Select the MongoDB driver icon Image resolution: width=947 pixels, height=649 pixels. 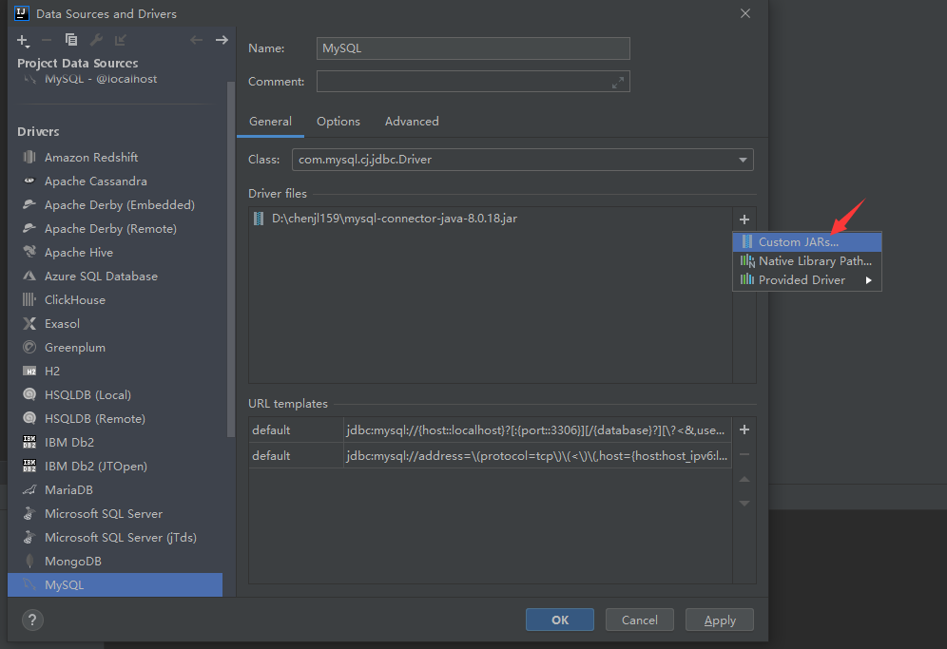point(29,561)
